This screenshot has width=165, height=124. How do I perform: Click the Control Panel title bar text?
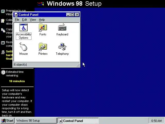point(28,15)
